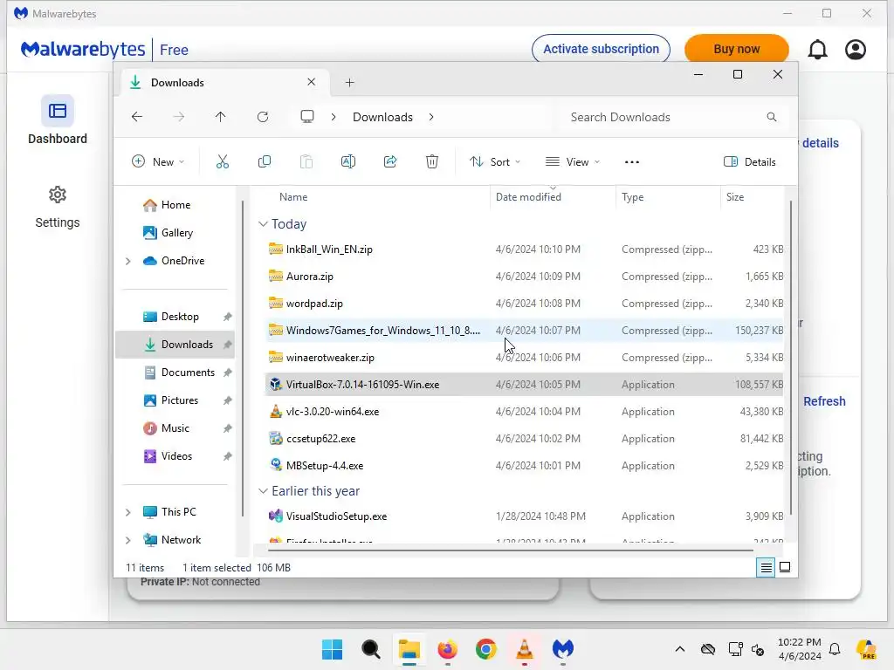Open the New dropdown in Explorer toolbar
894x670 pixels.
[158, 161]
